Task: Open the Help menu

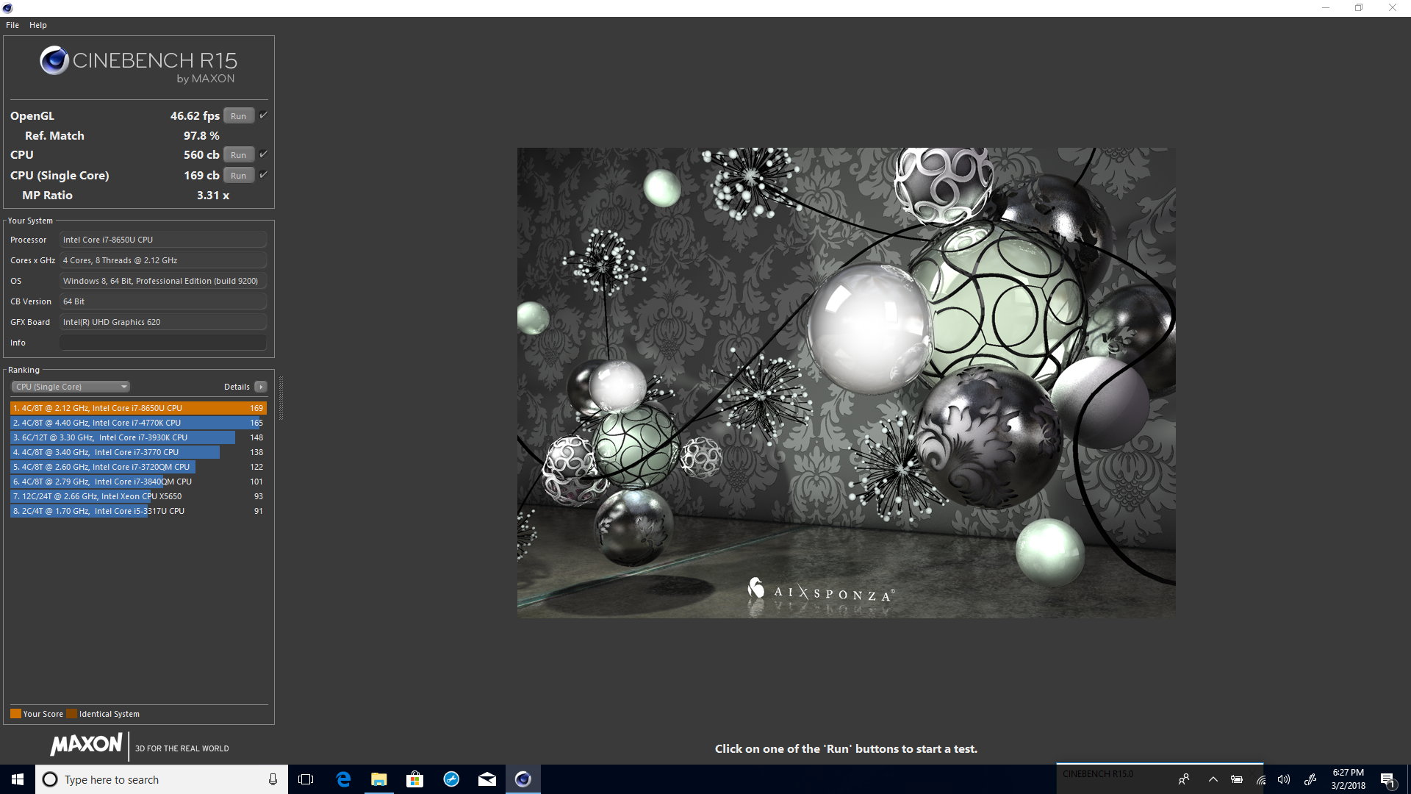Action: pyautogui.click(x=38, y=25)
